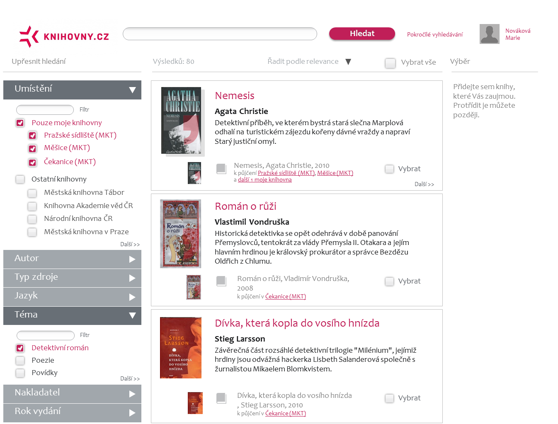
Task: Click Čekanice (MKT) link under Stieg Larsson
Action: (x=286, y=413)
